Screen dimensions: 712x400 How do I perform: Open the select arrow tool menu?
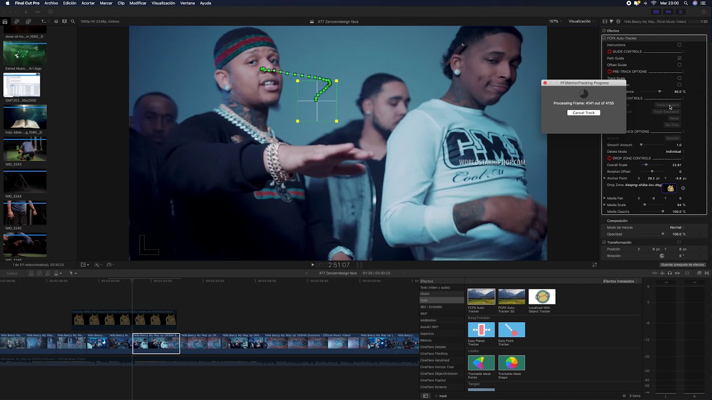(x=73, y=273)
